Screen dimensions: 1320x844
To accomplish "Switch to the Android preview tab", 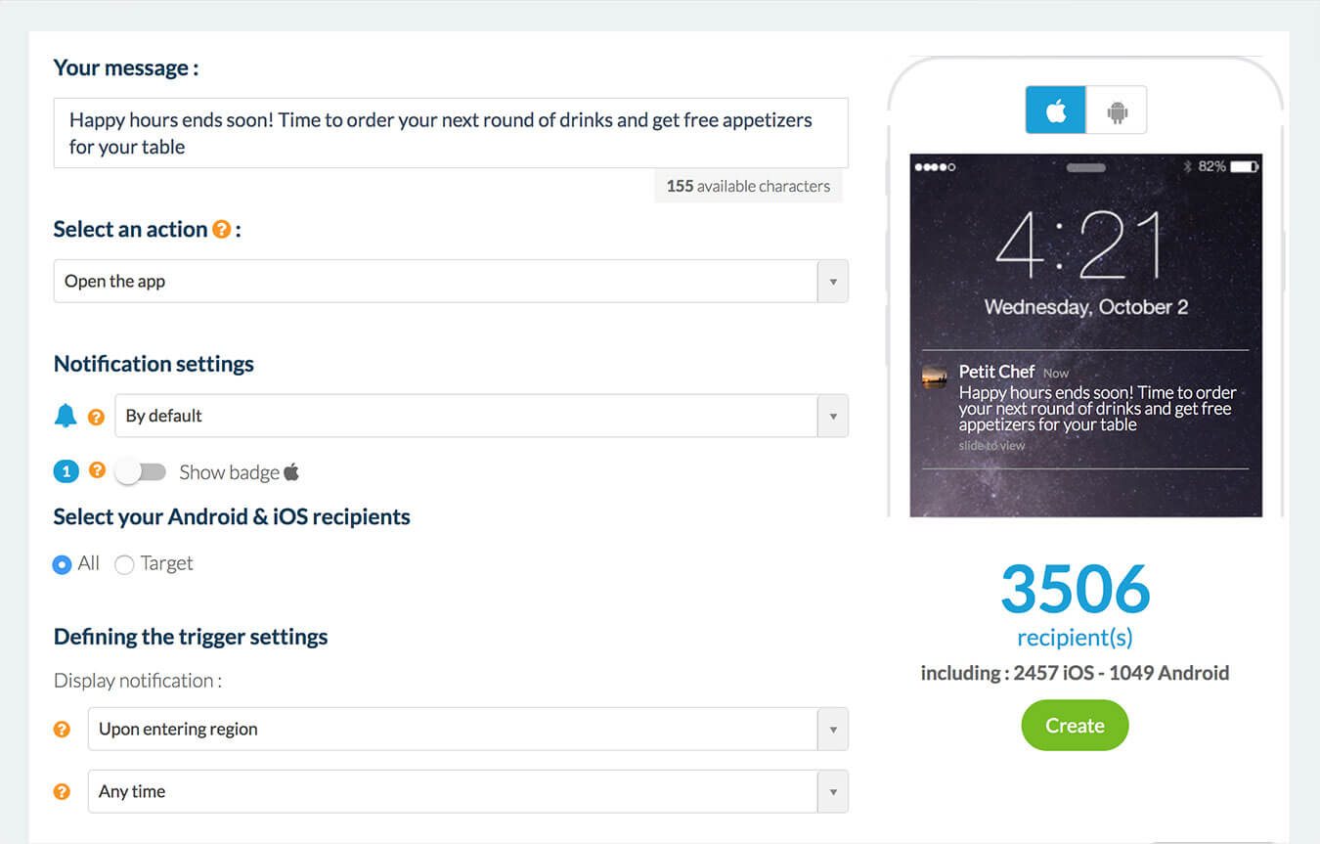I will tap(1117, 111).
